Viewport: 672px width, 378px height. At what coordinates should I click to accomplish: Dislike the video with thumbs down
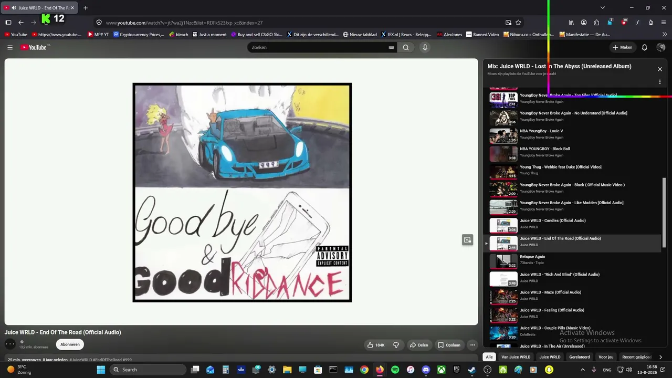click(396, 345)
